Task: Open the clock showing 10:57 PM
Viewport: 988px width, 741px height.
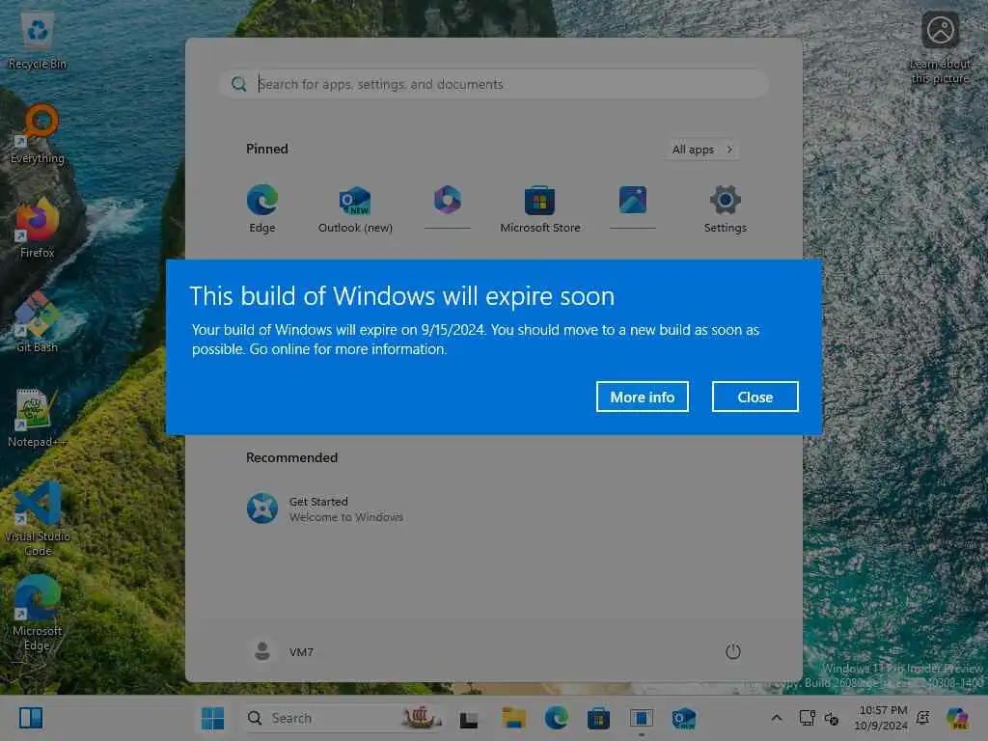Action: [882, 718]
